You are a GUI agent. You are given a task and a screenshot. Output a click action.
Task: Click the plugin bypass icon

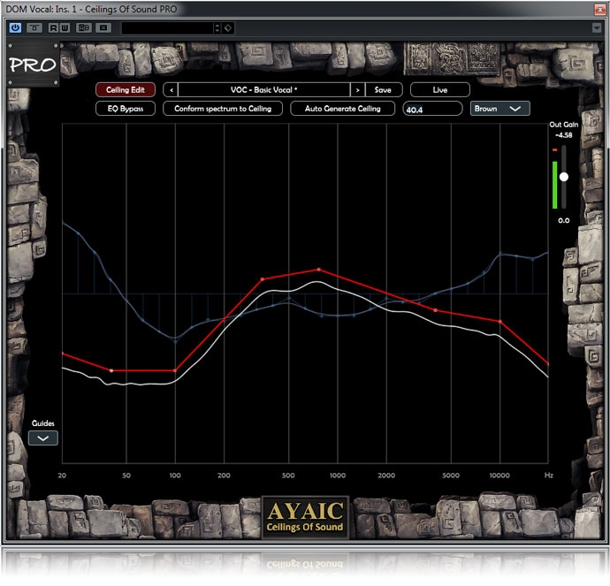(x=34, y=27)
